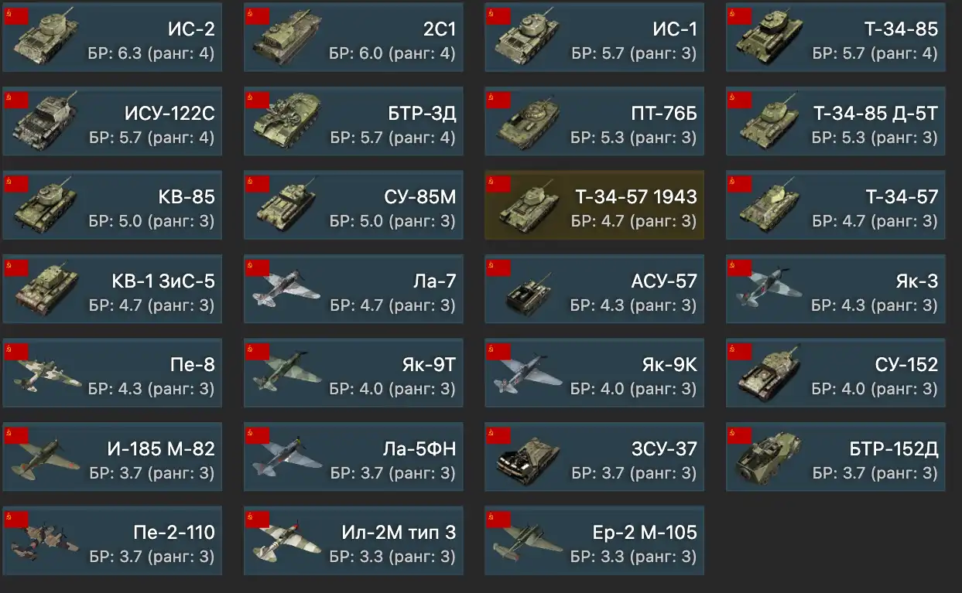
Task: Select the Як-3 fighter icon
Action: coord(768,288)
